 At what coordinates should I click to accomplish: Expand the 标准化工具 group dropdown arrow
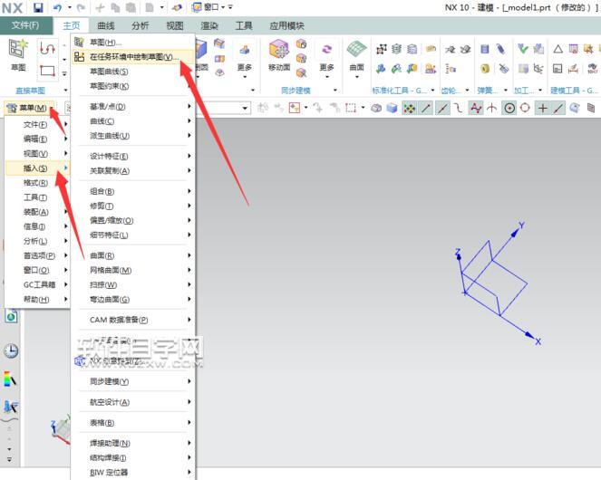pyautogui.click(x=433, y=91)
